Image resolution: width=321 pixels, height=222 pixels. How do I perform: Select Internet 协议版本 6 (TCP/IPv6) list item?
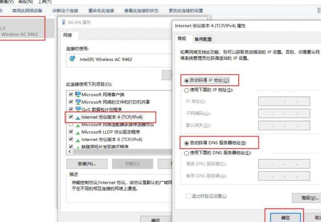(x=112, y=139)
